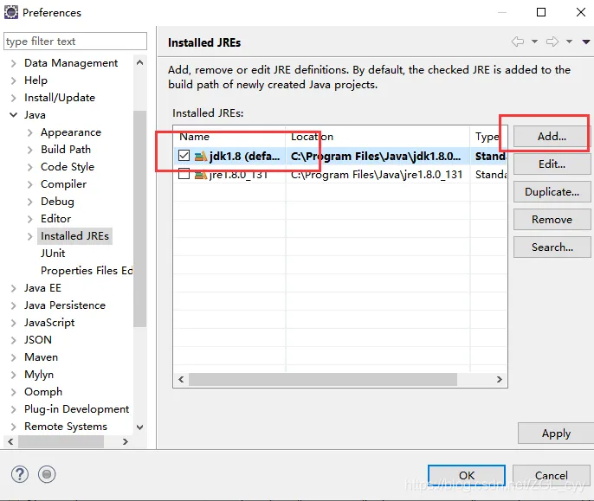Open forward history dropdown arrow
This screenshot has height=501, width=594.
pos(569,42)
